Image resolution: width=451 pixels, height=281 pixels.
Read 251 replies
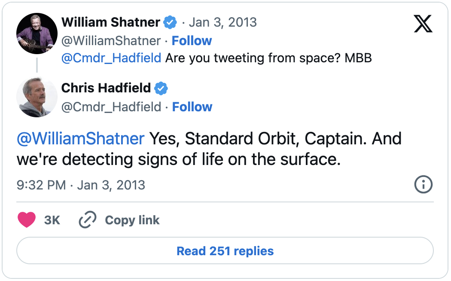[x=225, y=251]
